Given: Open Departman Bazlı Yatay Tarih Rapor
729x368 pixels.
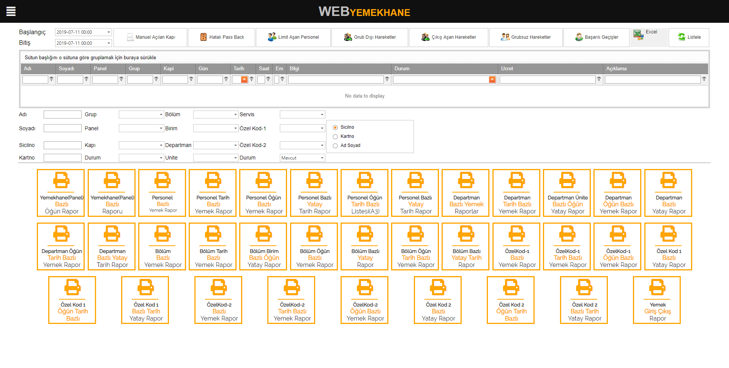Looking at the screenshot, I should [x=112, y=246].
